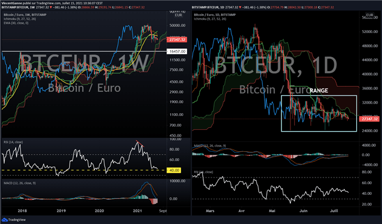The width and height of the screenshot is (382, 224).
Task: Click the 50000.00 value on weekly price axis
Action: pos(178,25)
